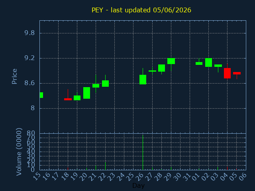
Task: Click the 8.6 price axis label
Action: (x=29, y=83)
